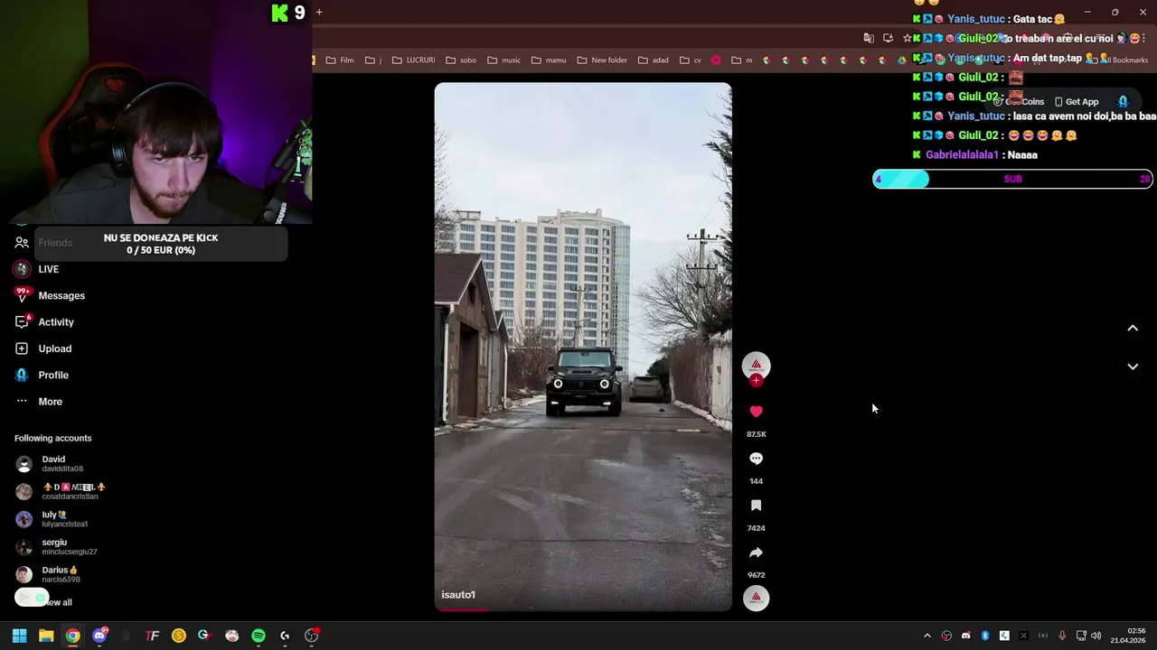This screenshot has width=1157, height=650.
Task: Open the Get Coins button
Action: coord(1019,102)
